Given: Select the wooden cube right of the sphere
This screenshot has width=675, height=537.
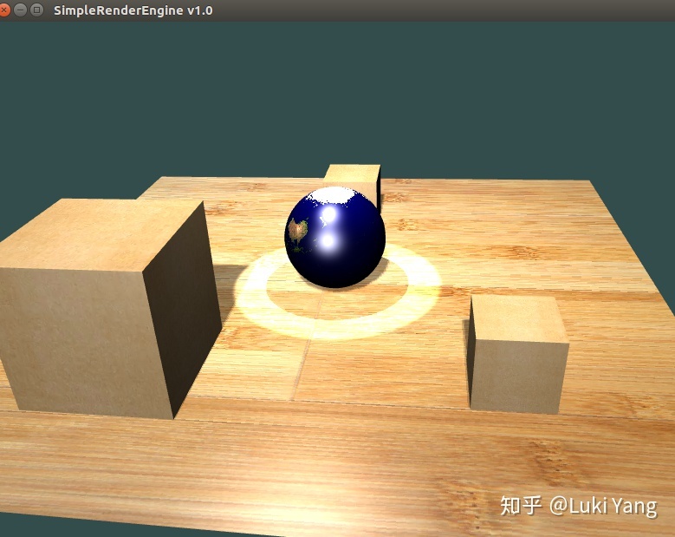Looking at the screenshot, I should pyautogui.click(x=518, y=354).
